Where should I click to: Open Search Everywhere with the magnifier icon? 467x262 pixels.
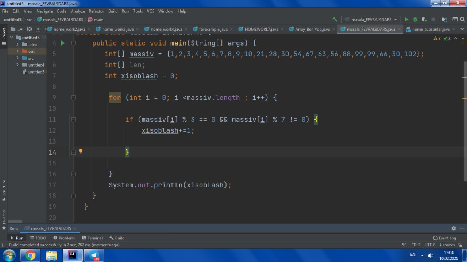click(463, 19)
